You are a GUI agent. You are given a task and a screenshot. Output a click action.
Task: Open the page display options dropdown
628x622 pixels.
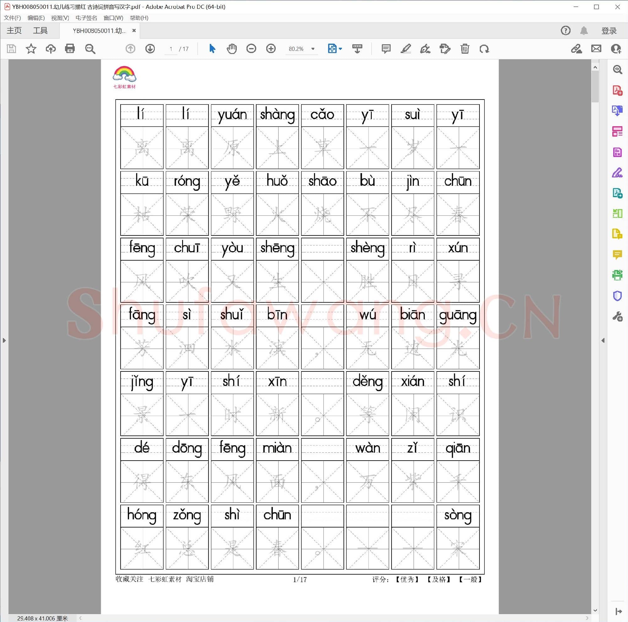340,49
